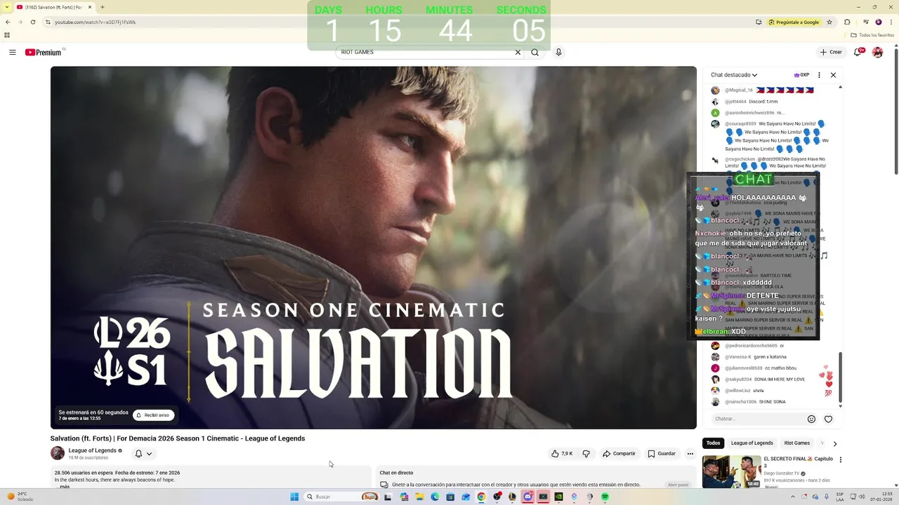Screen dimensions: 899x505
Task: Switch to the Salvation YouTube tab
Action: pyautogui.click(x=53, y=7)
